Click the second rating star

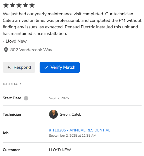tap(12, 5)
